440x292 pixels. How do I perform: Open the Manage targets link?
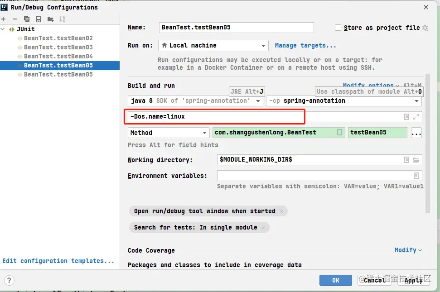(x=305, y=46)
